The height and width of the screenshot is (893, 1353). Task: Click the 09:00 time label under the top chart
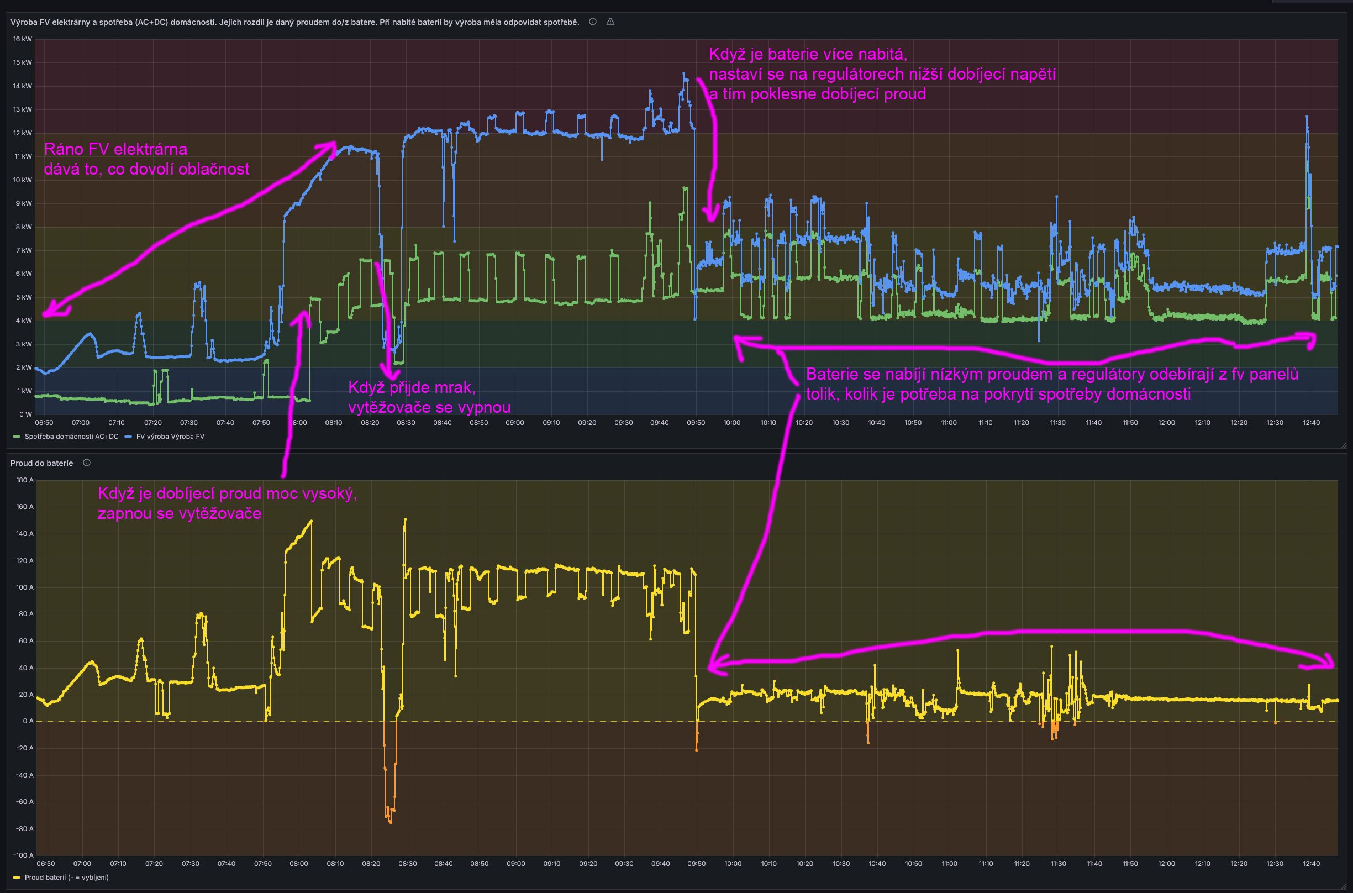514,423
